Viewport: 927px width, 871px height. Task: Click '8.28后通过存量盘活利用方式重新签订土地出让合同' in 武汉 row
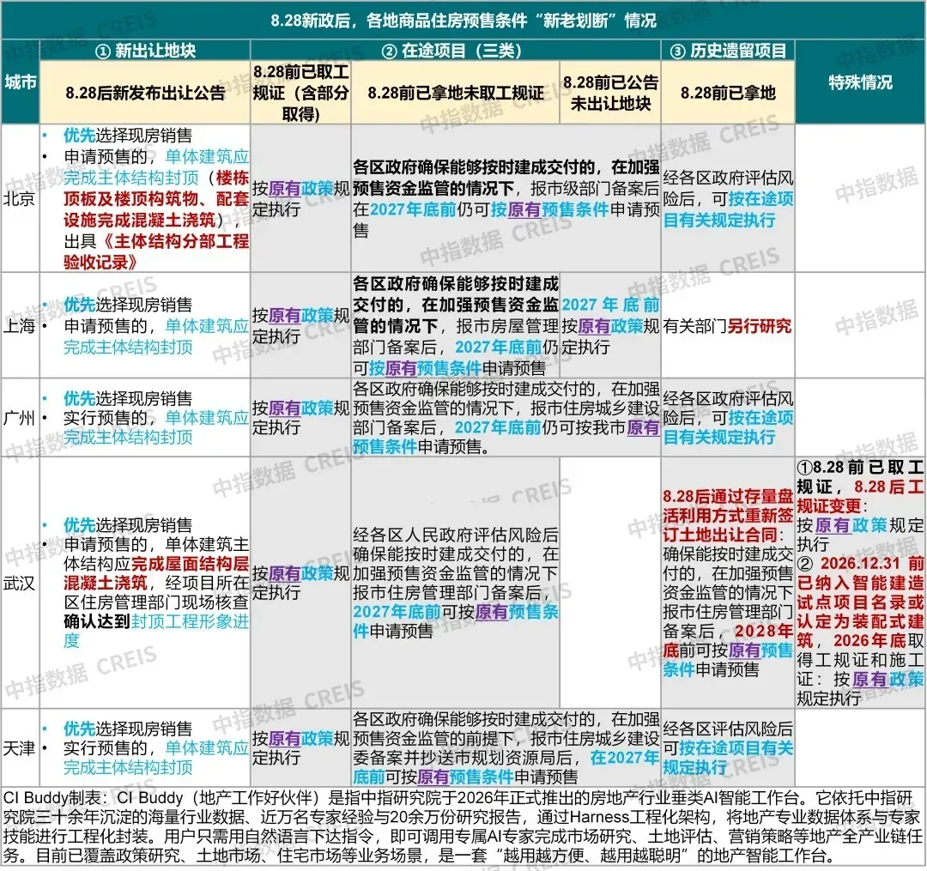(728, 515)
